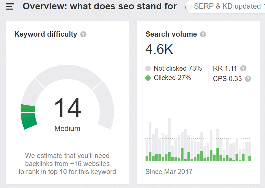Screen dimensions: 265x188
Task: Select the Overview keyword title
Action: click(x=100, y=6)
